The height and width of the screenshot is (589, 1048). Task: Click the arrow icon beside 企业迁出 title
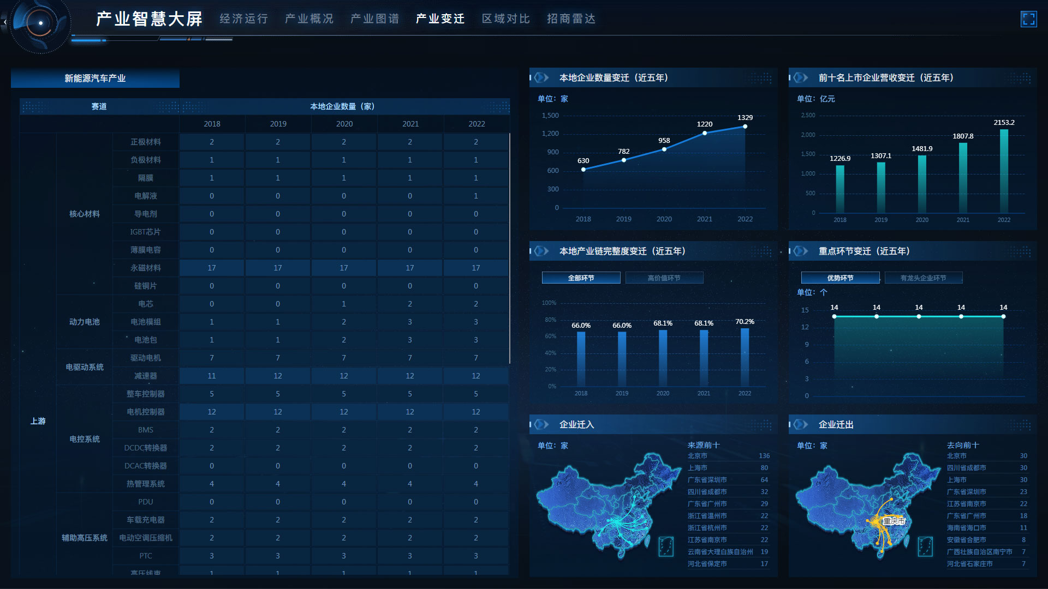click(x=801, y=424)
